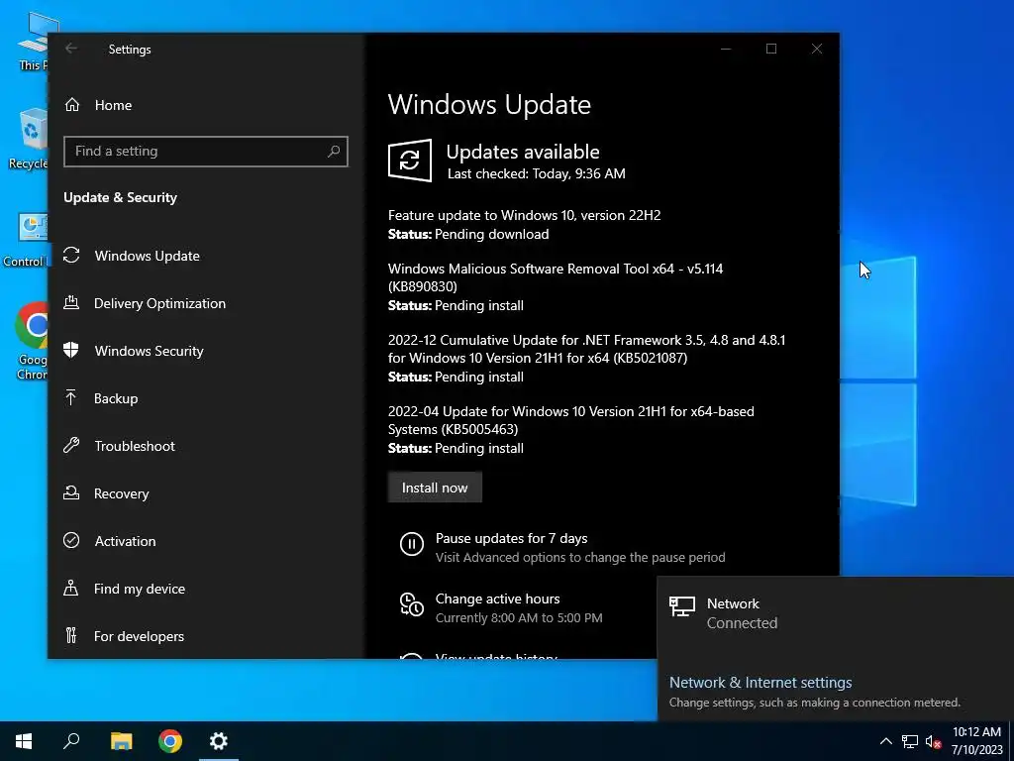
Task: Click the Recovery icon in sidebar
Action: coord(71,492)
